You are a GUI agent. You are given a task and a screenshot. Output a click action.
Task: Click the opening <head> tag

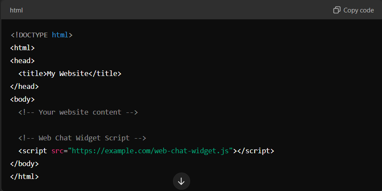click(x=22, y=61)
